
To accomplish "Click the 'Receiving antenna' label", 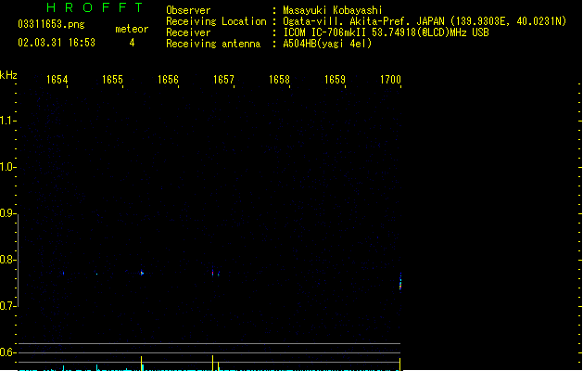I will pos(213,44).
